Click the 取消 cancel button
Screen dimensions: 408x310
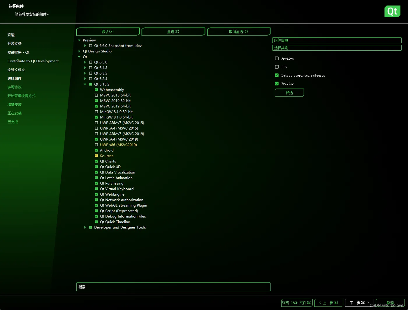coord(390,303)
